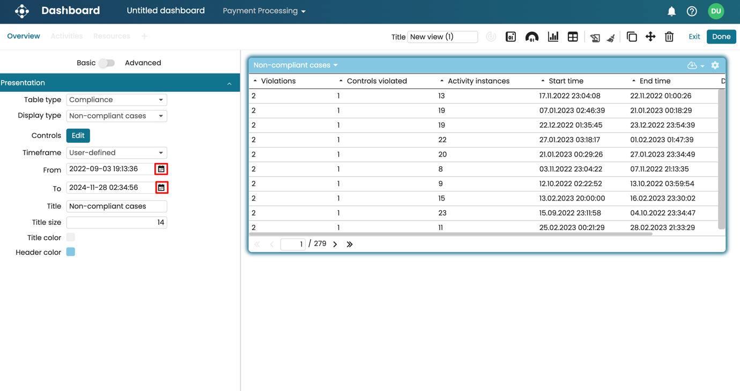Add a gauge widget from the toolbar
The height and width of the screenshot is (391, 740).
tap(531, 37)
